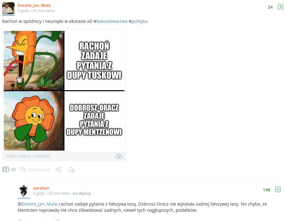
Task: Share the post using share icon
Action: pos(58,169)
